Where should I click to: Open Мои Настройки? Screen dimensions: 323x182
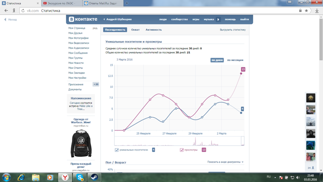(77, 78)
